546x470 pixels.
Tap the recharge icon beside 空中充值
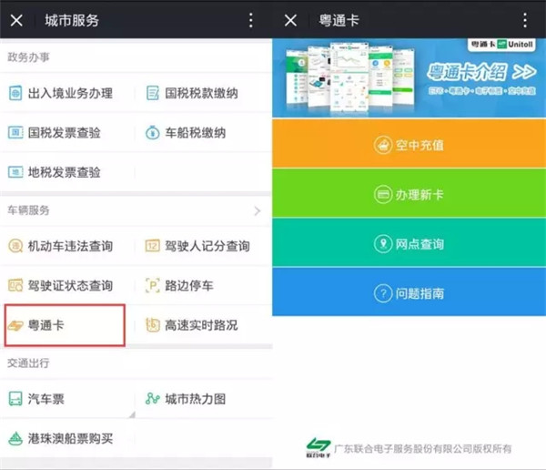coord(383,145)
